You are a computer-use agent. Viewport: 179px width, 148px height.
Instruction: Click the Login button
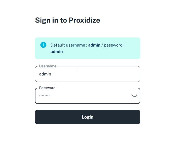[88, 117]
